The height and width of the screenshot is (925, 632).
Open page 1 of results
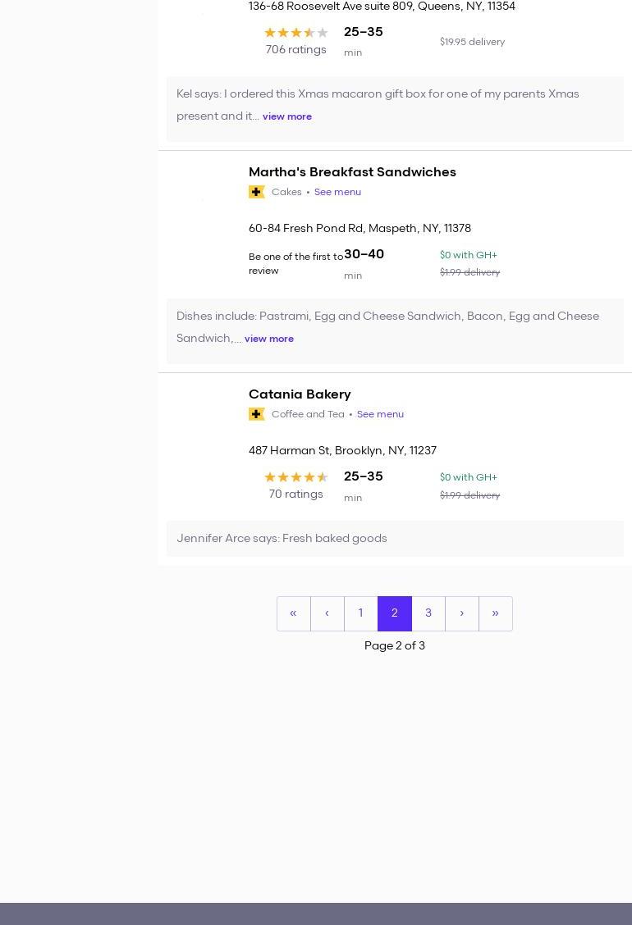pos(360,613)
